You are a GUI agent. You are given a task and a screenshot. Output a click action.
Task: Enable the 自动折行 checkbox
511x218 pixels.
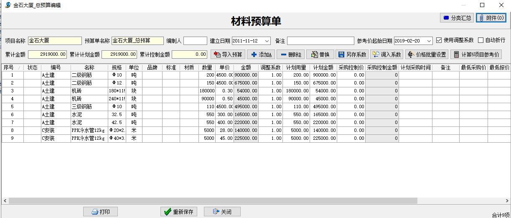[480, 40]
